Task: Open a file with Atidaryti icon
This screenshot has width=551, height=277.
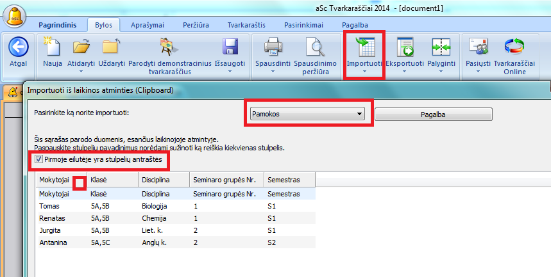Action: [x=82, y=47]
